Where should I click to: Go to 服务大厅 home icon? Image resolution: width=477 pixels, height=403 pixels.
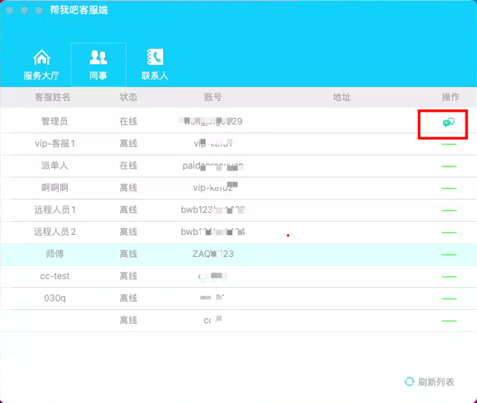(41, 57)
